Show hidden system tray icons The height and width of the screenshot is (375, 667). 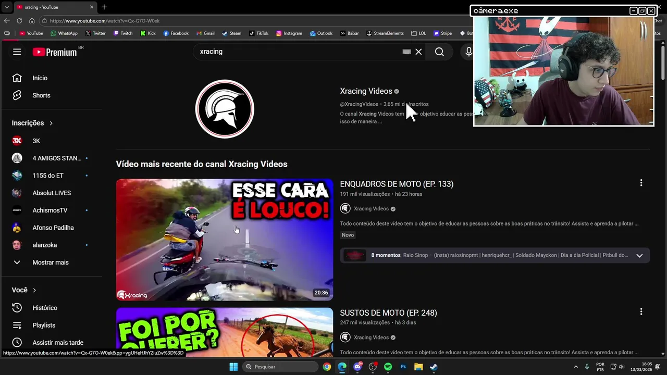point(576,367)
